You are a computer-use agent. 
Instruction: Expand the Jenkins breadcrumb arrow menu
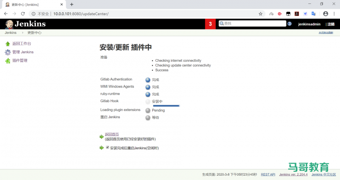point(23,33)
